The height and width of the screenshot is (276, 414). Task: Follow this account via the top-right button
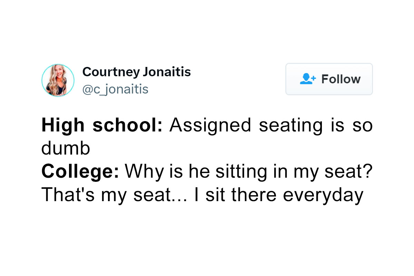pyautogui.click(x=329, y=79)
